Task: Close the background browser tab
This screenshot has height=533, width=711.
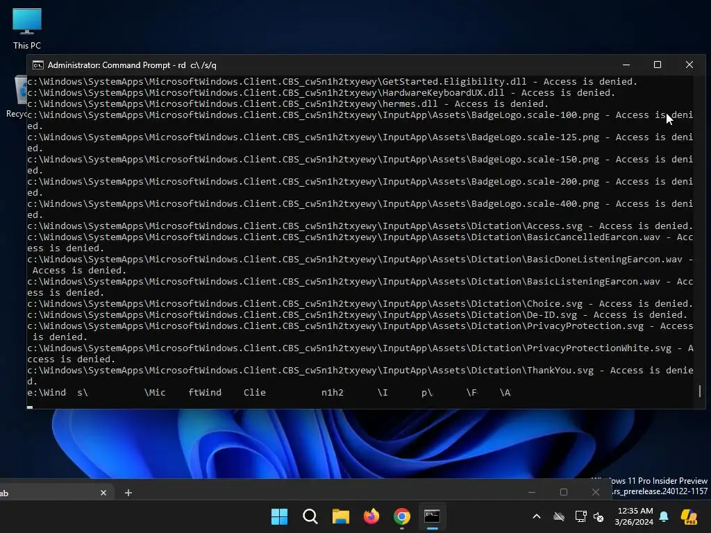Action: pos(103,493)
